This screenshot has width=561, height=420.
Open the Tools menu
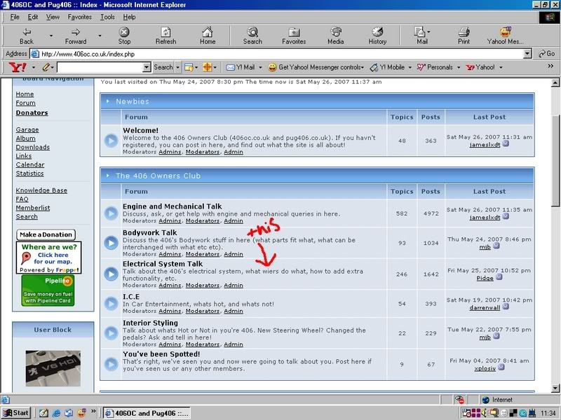click(107, 17)
